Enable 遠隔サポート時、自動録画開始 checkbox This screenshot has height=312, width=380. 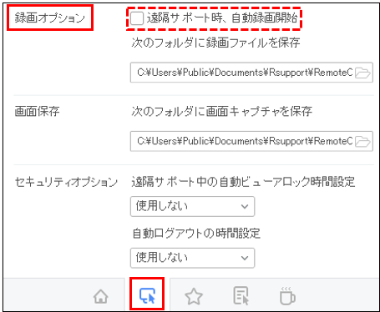(x=137, y=18)
